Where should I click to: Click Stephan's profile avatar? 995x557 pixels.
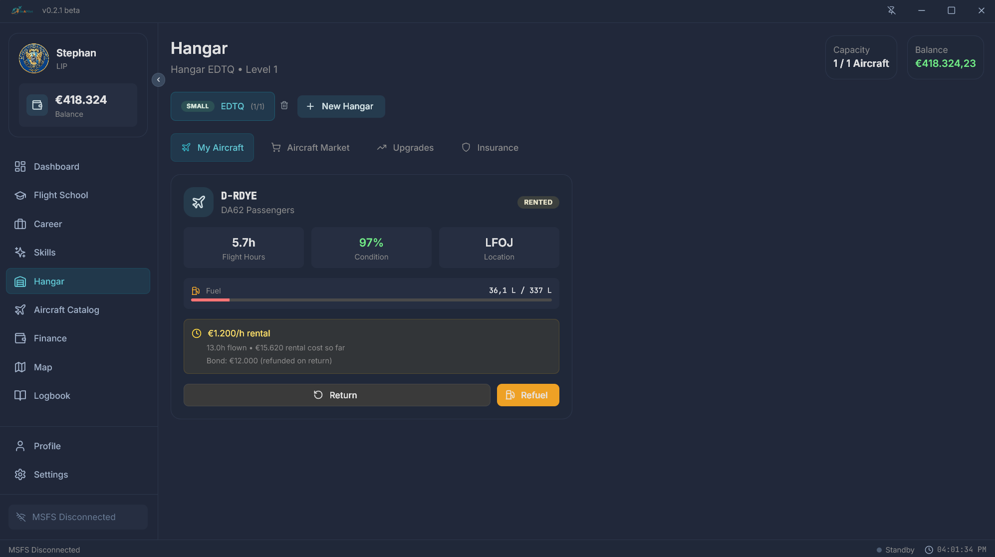coord(34,58)
